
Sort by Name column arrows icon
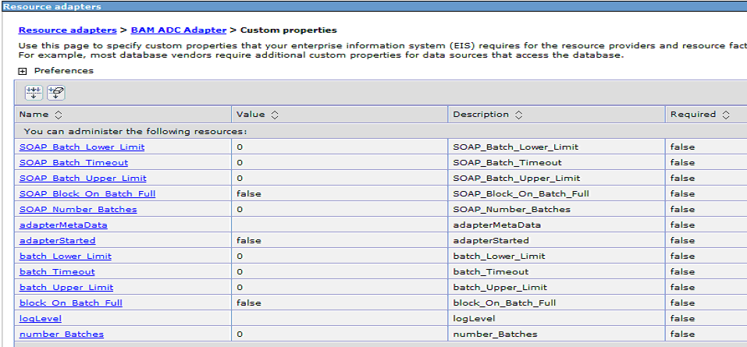click(59, 115)
